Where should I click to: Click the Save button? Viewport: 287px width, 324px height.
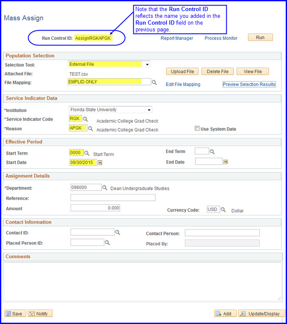(x=15, y=314)
